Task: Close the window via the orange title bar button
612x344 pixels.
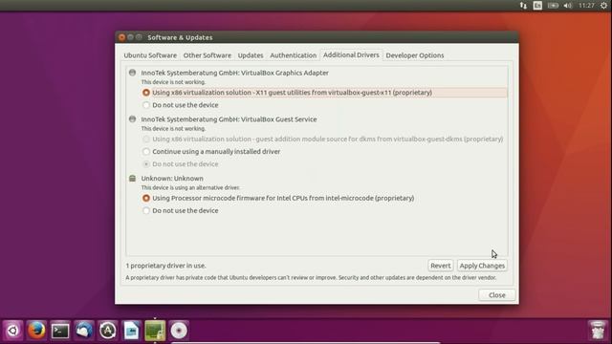Action: (121, 37)
